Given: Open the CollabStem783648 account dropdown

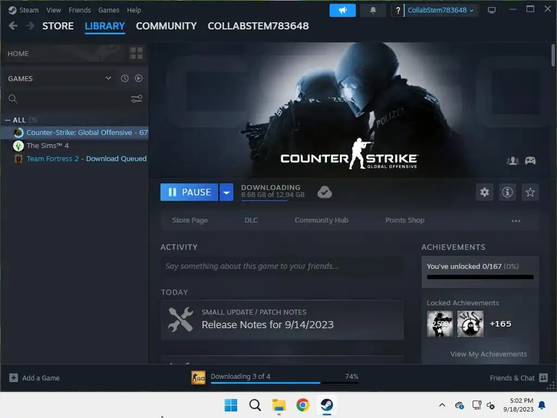Looking at the screenshot, I should [441, 10].
